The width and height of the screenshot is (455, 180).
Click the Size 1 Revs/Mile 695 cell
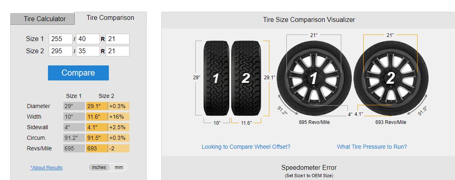pyautogui.click(x=74, y=148)
